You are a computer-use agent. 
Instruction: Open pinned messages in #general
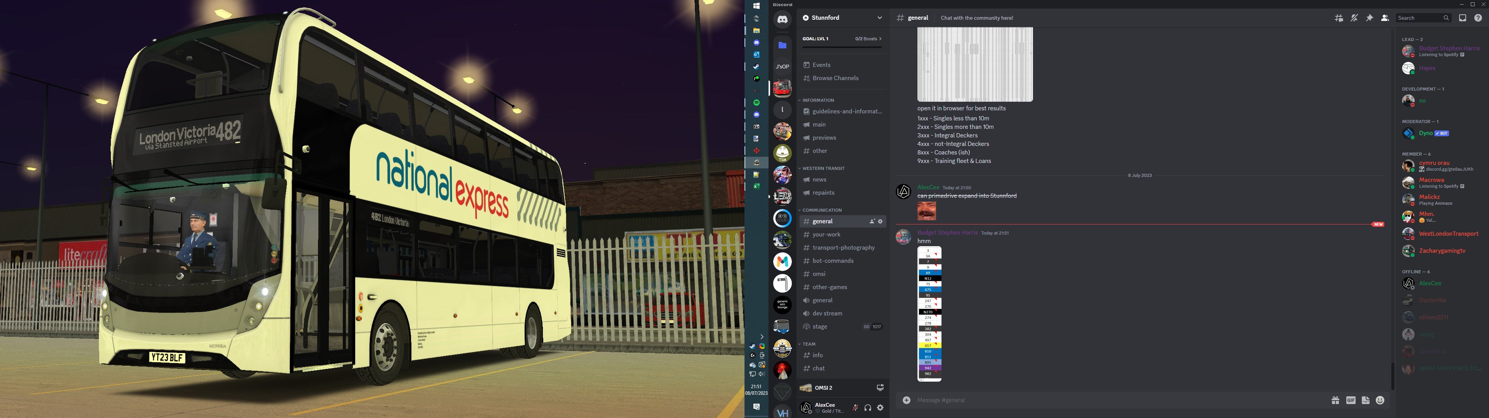coord(1369,18)
